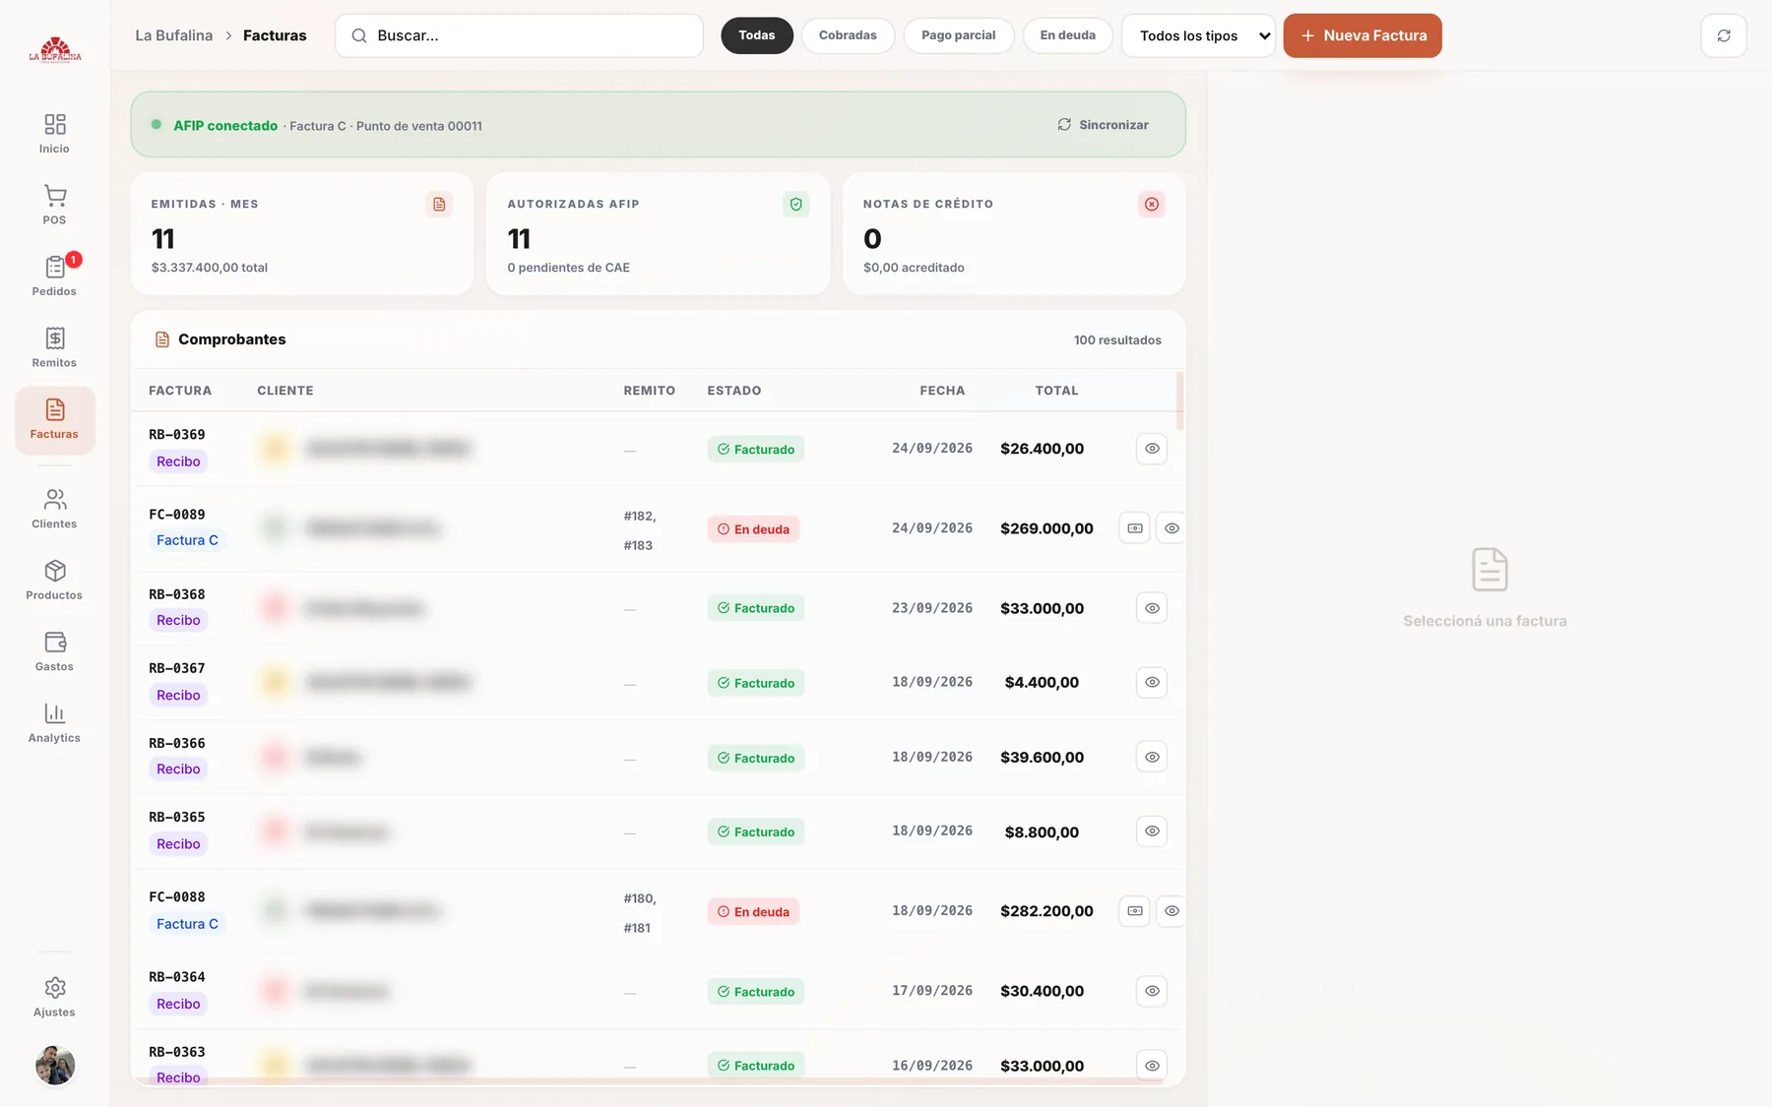This screenshot has width=1772, height=1107.
Task: Click the Notas de crédito X icon
Action: click(1151, 204)
